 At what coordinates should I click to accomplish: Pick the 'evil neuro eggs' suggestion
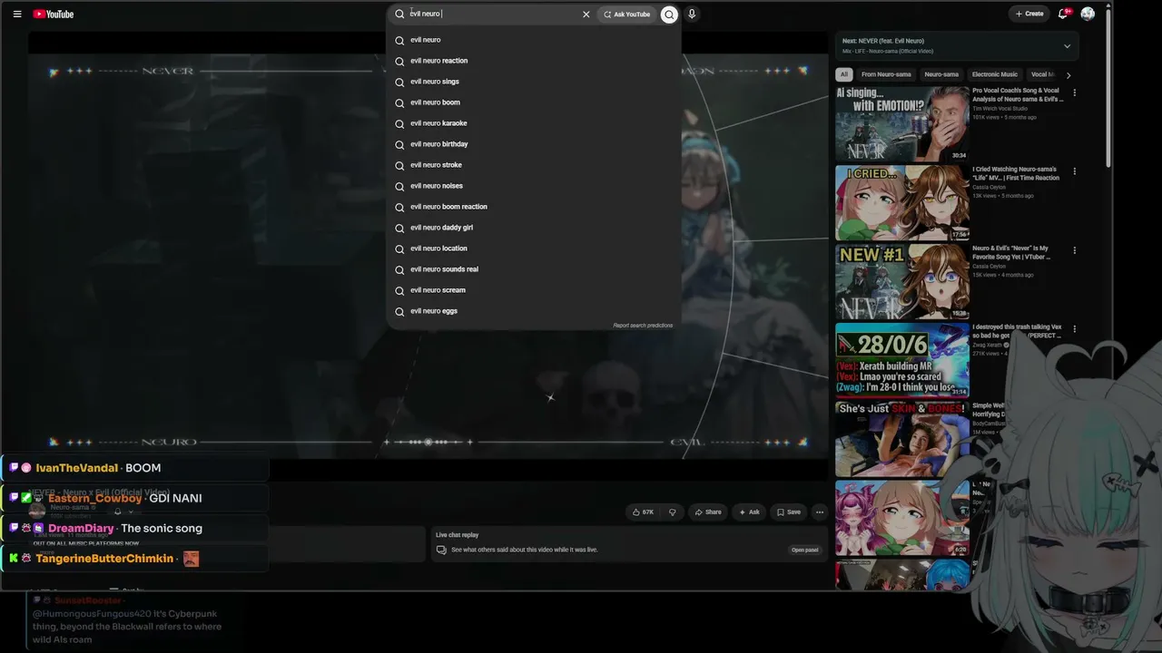tap(534, 311)
